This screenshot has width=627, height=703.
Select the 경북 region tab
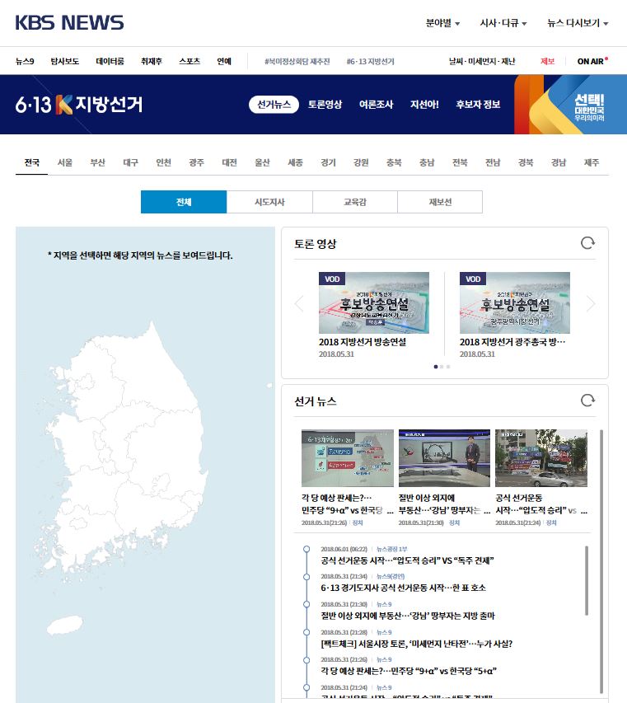(x=526, y=162)
